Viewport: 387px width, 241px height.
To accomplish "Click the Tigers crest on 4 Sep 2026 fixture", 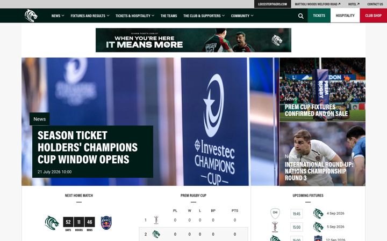I will [x=318, y=214].
